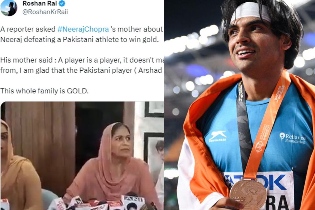
Task: Click the blue verified badge beside Roshan Rai
Action: coord(62,3)
